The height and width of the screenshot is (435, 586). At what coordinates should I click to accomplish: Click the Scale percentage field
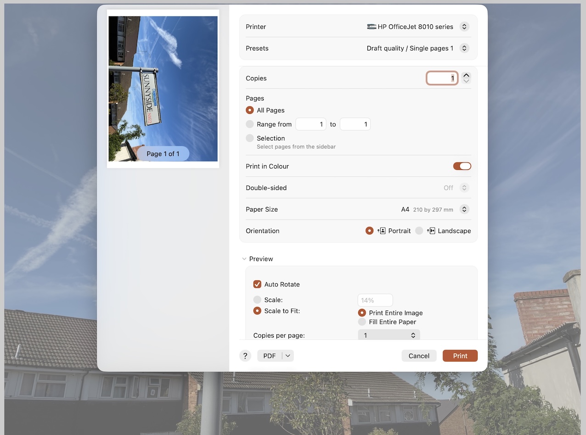point(375,300)
